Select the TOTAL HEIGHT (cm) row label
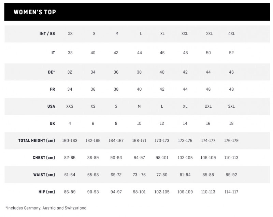 point(37,140)
